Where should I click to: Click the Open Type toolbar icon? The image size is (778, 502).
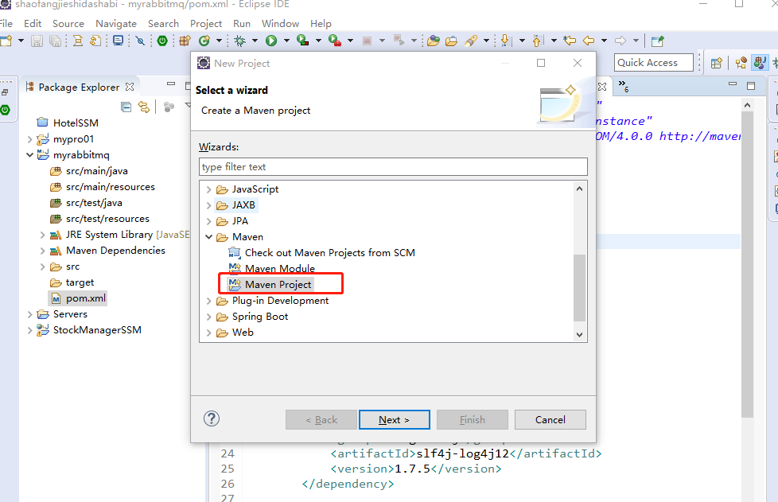pos(434,41)
